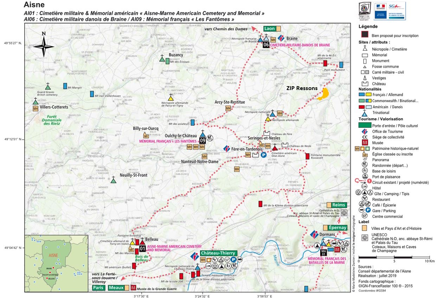437x299 pixels.
Task: Click the green Château-Thierry label
Action: (219, 253)
